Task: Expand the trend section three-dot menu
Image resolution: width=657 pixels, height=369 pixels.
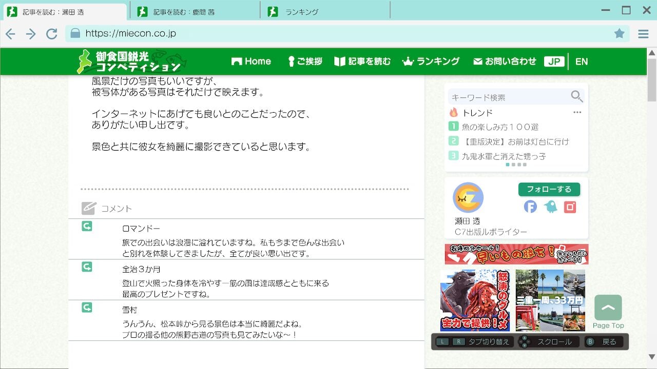Action: (x=577, y=112)
